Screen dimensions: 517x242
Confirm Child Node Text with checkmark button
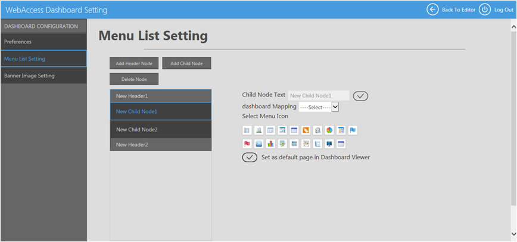(360, 96)
